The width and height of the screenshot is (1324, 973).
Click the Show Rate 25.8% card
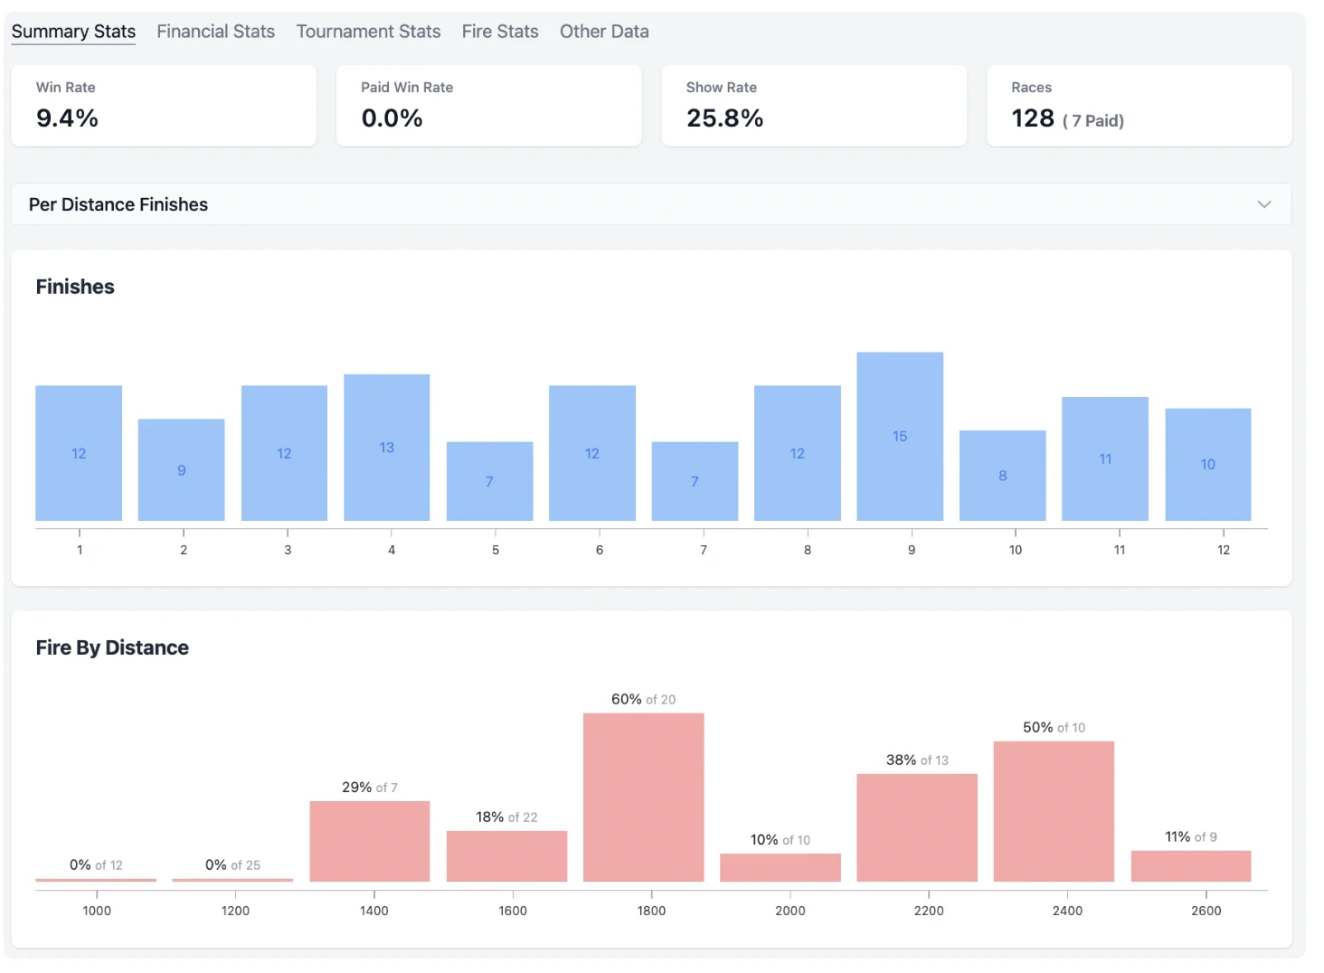click(x=813, y=105)
